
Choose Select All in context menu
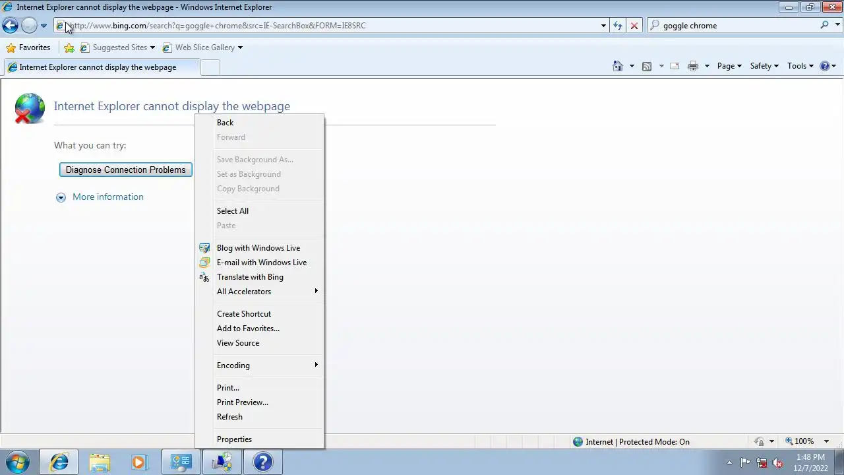(259, 211)
